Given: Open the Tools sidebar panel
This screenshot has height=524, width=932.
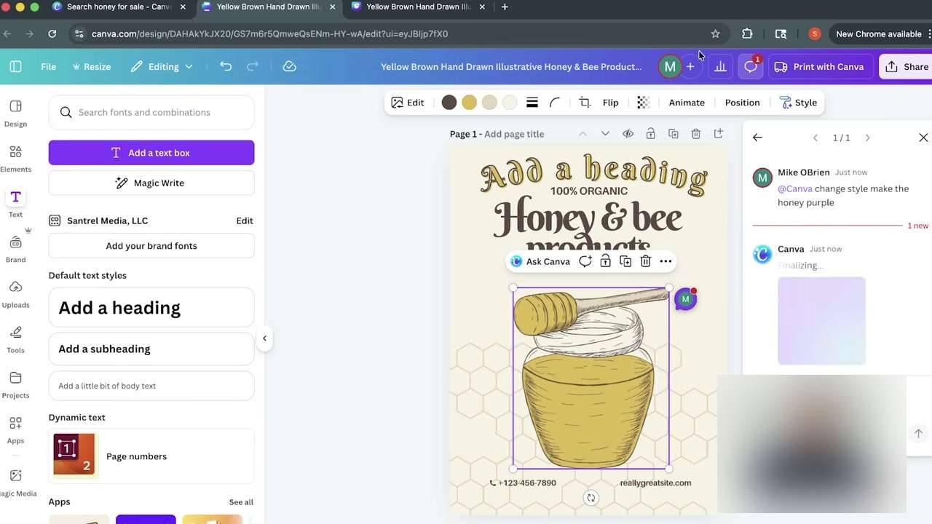Looking at the screenshot, I should pos(15,339).
